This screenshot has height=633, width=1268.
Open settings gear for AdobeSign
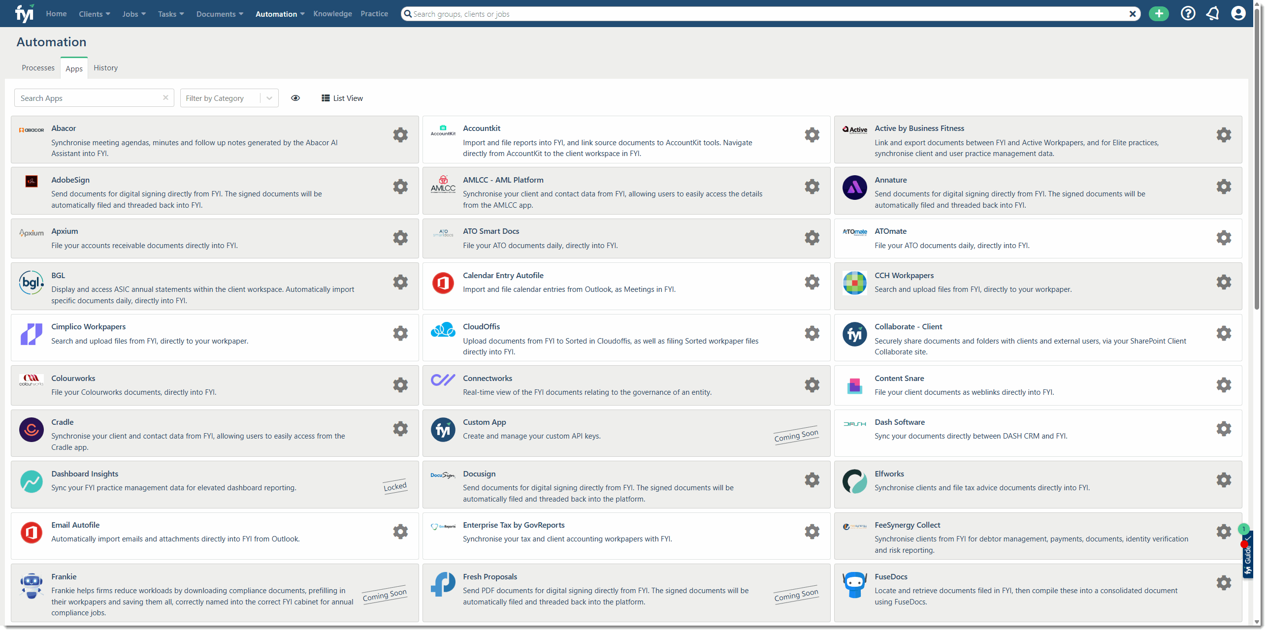pyautogui.click(x=400, y=187)
